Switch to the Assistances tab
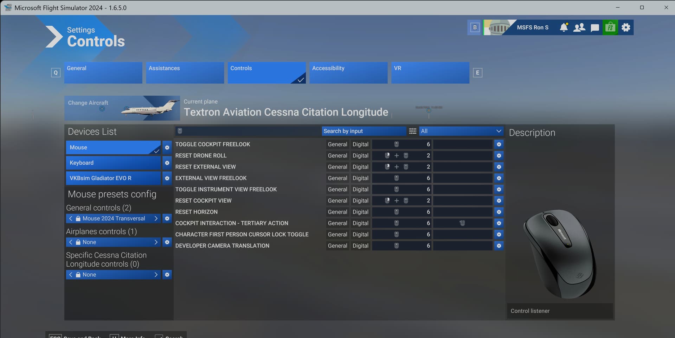The image size is (675, 338). coord(185,73)
